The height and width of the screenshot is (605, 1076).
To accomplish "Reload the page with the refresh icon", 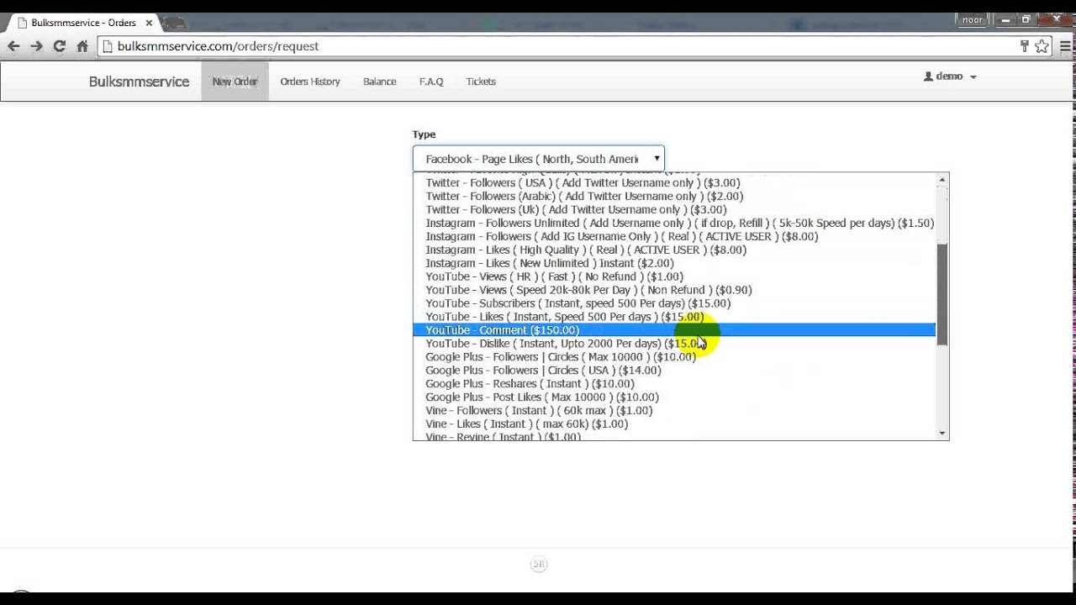I will (59, 46).
